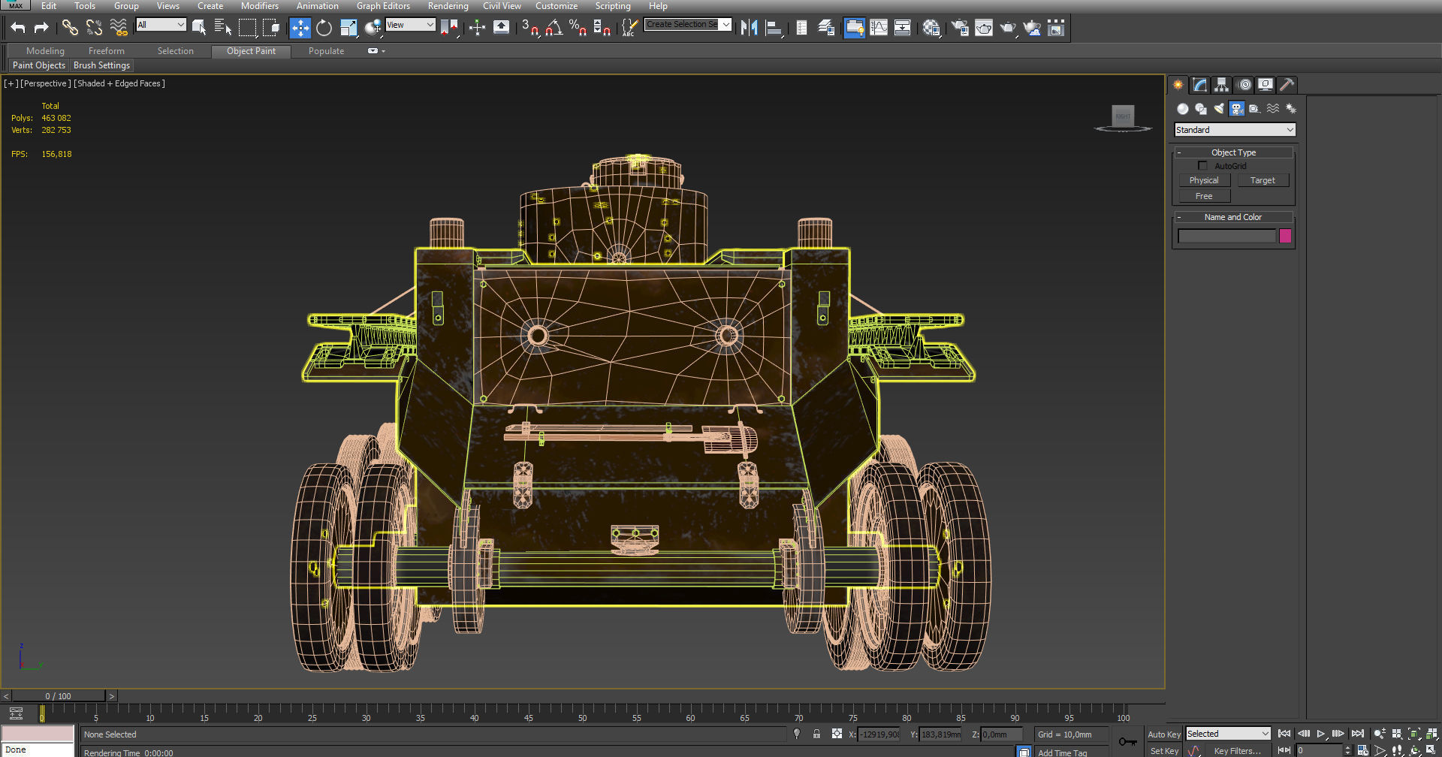Open the Graph Editors menu

[x=383, y=6]
